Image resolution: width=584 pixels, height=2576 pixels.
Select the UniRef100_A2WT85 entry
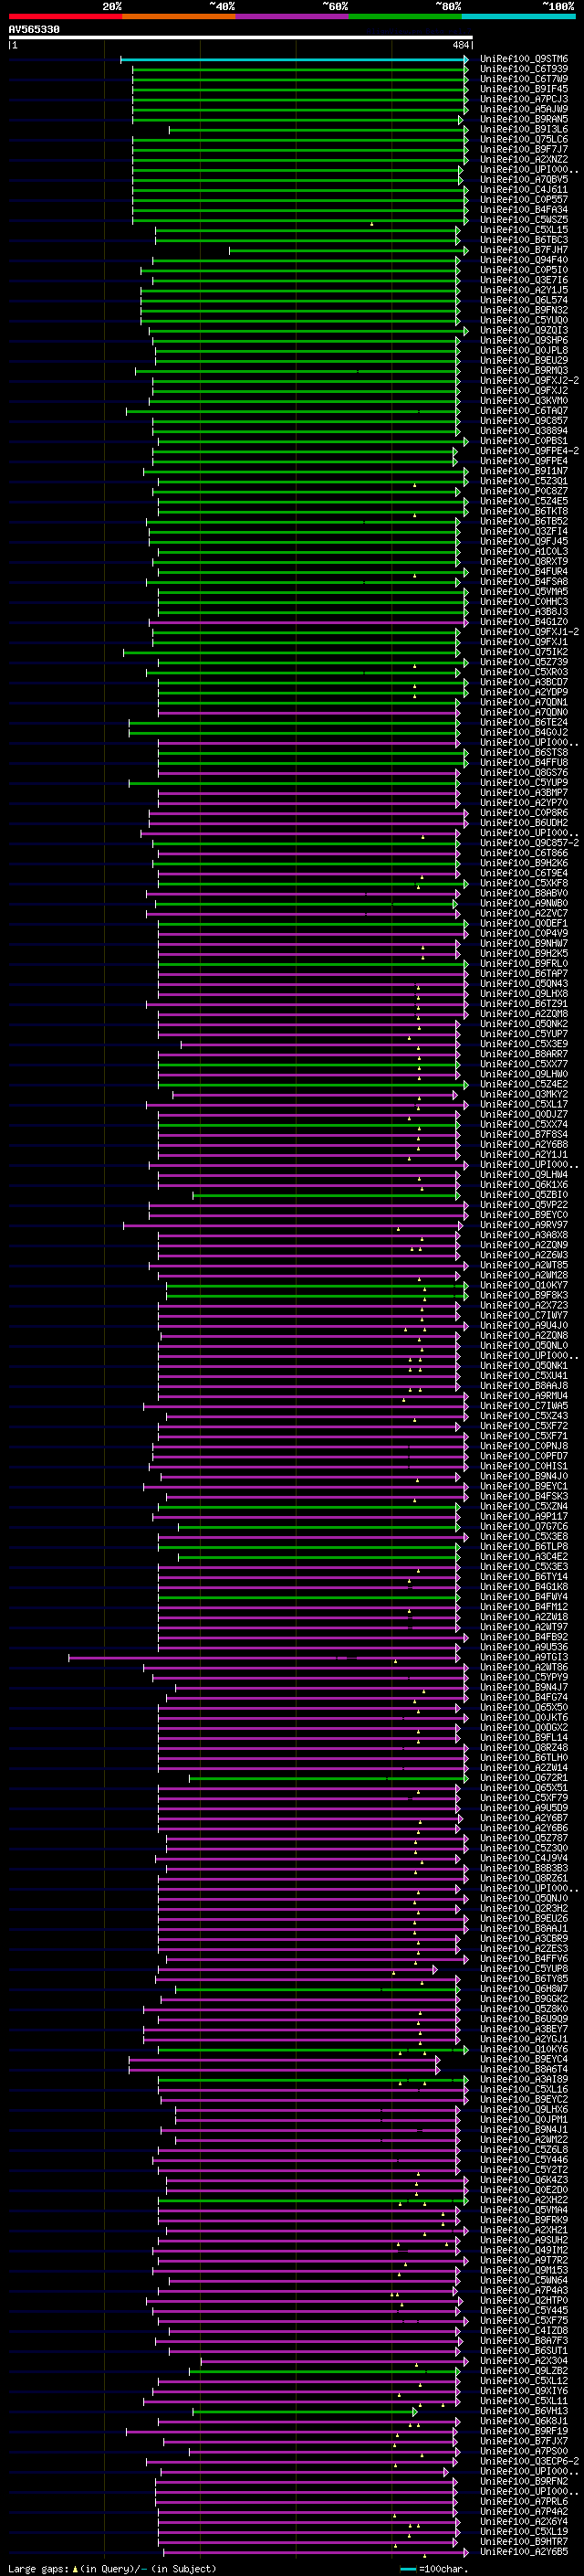[524, 1265]
